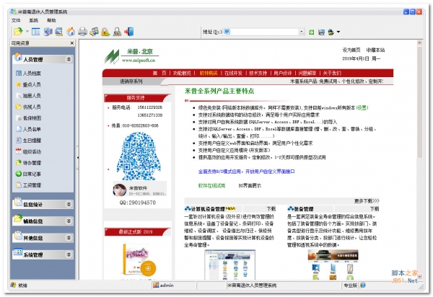This screenshot has height=297, width=433.
Task: Click the save-page icon right of Go
Action: tap(321, 32)
